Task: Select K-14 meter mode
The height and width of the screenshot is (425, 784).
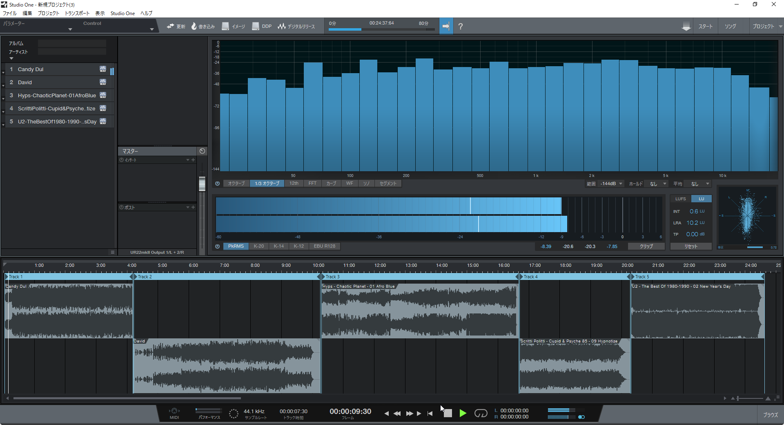Action: (x=279, y=246)
